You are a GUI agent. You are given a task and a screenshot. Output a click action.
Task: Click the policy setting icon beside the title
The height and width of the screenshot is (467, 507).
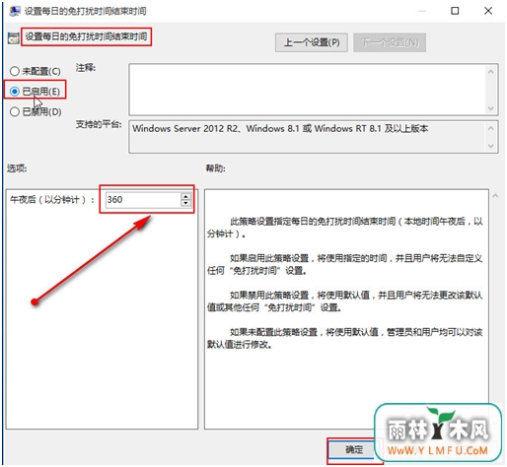click(x=14, y=37)
